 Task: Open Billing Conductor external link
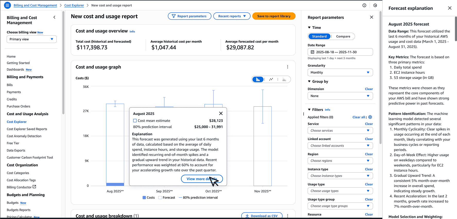(x=21, y=187)
